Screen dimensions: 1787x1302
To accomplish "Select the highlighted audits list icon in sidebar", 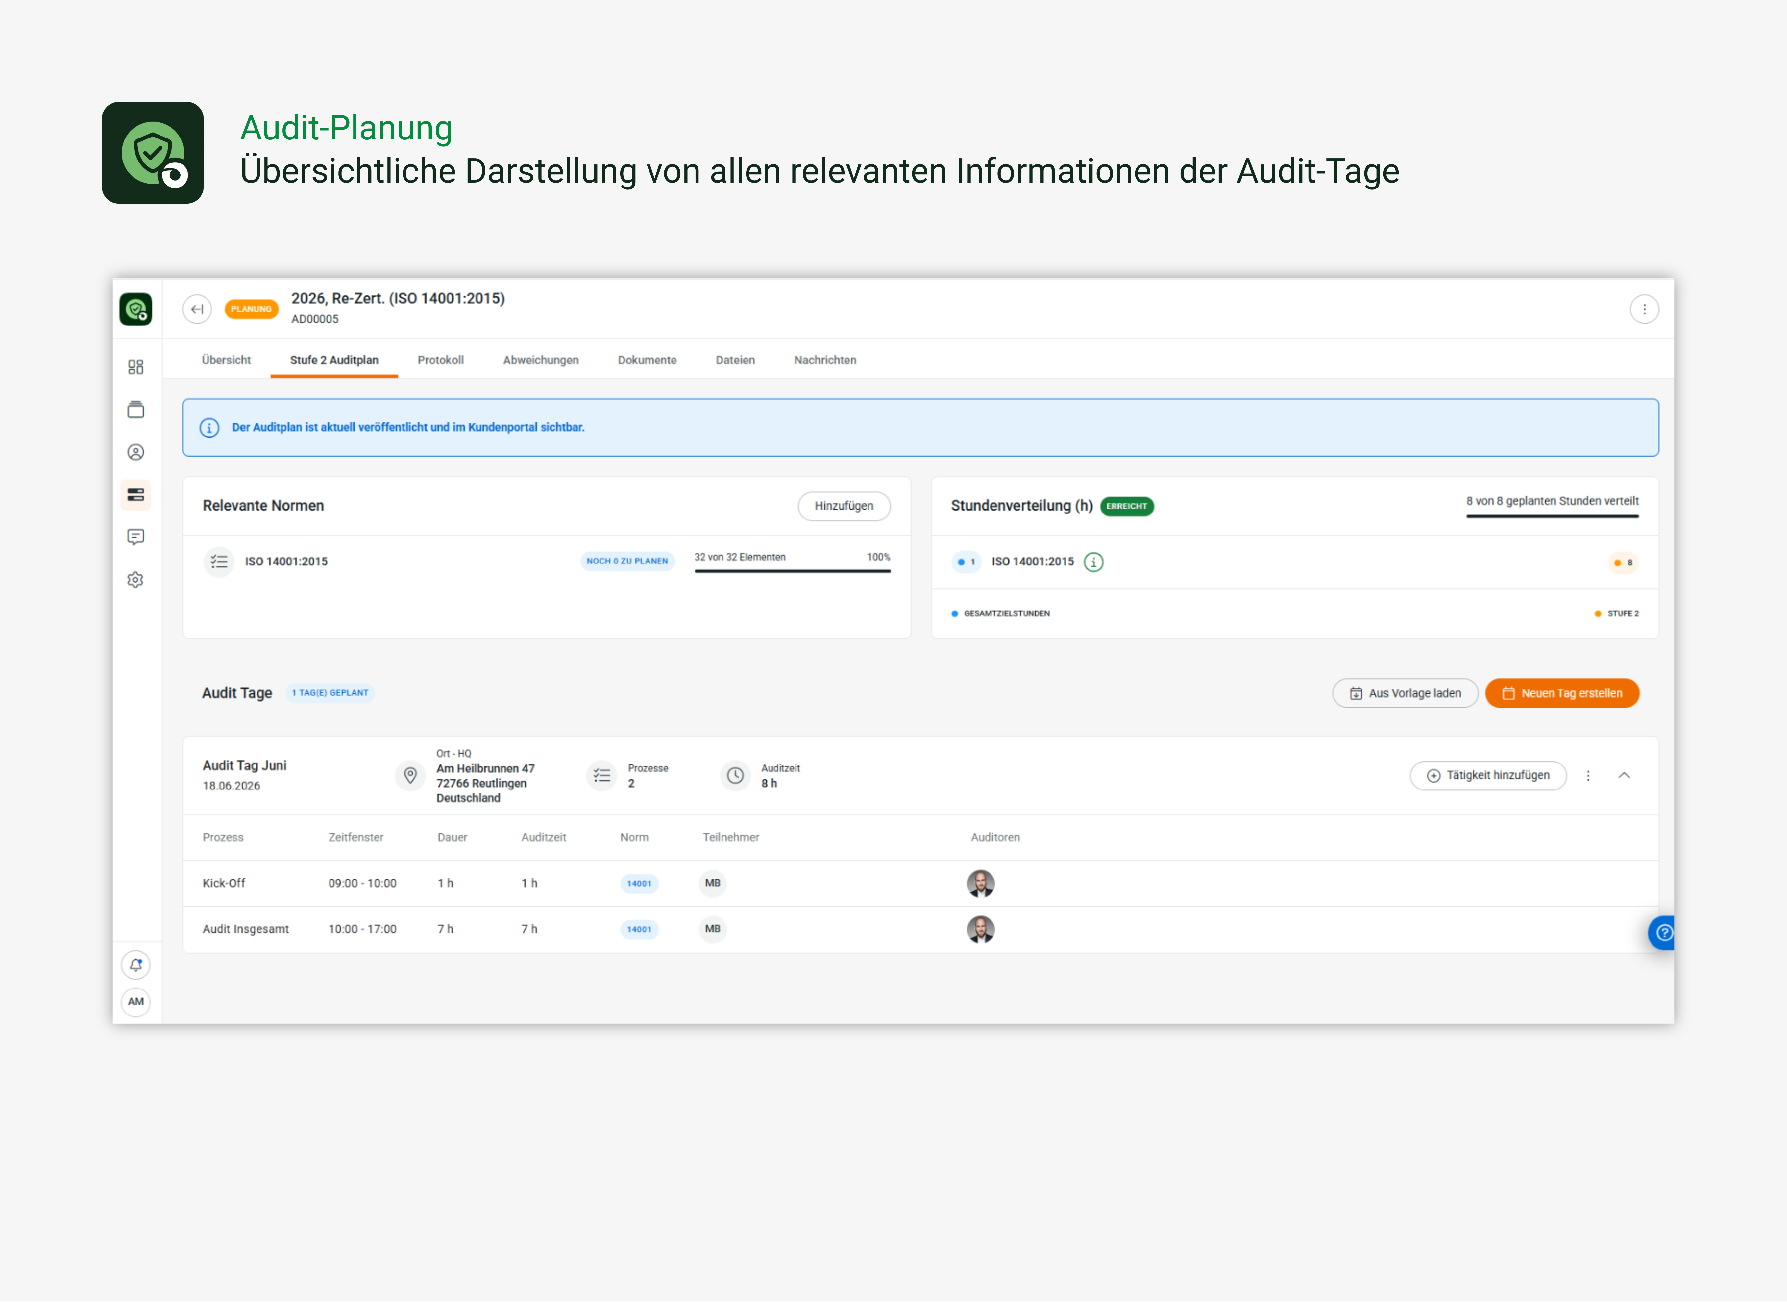I will (135, 495).
